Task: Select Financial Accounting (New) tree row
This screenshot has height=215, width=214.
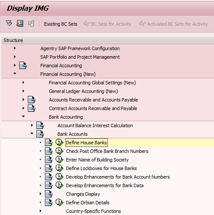Action: coord(108,74)
